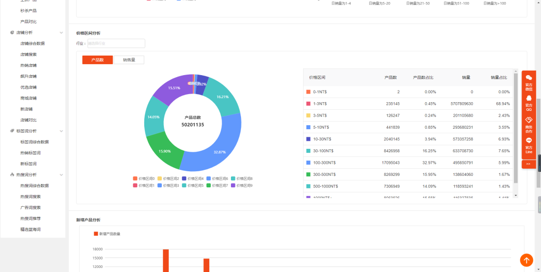The width and height of the screenshot is (541, 272).
Task: Toggle 价格区间0 legend item in chart
Action: click(144, 178)
